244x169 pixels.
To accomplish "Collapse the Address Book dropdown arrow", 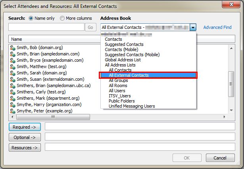I will 193,27.
